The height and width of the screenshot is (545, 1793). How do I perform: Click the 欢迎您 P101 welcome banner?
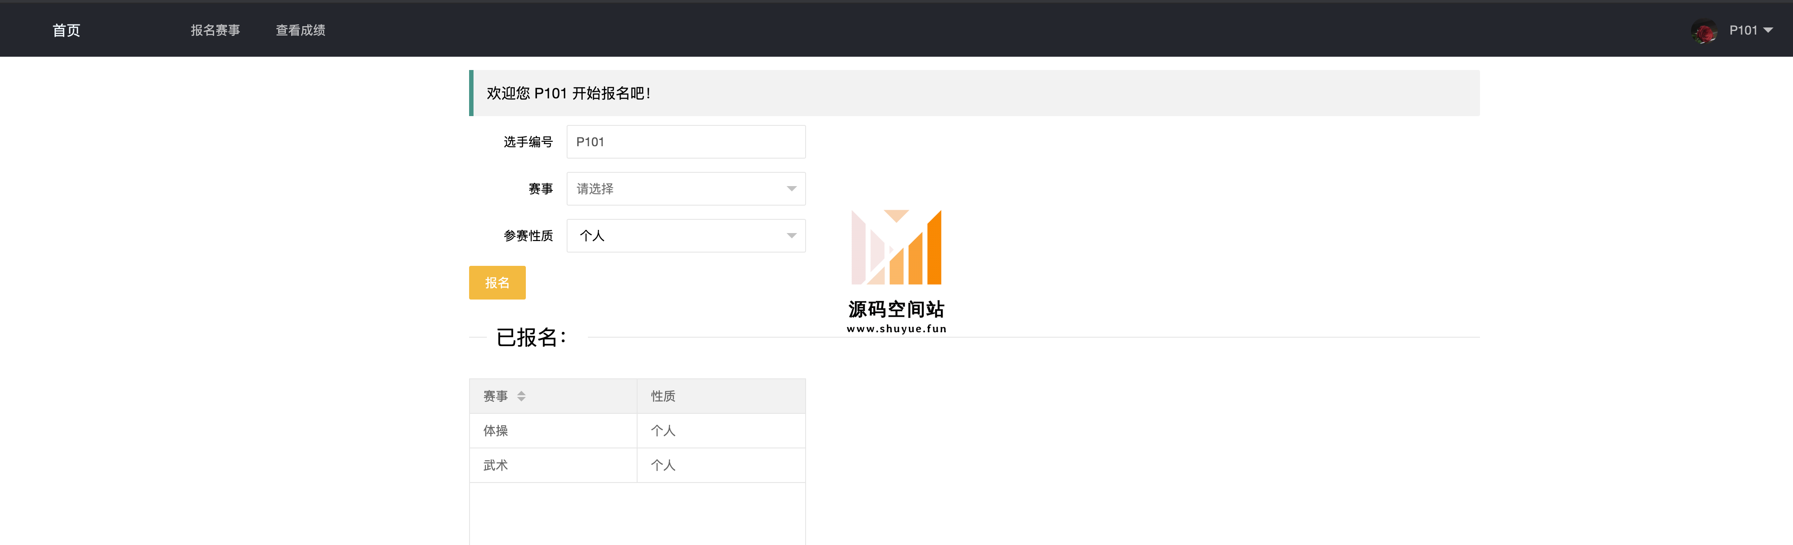pos(975,93)
